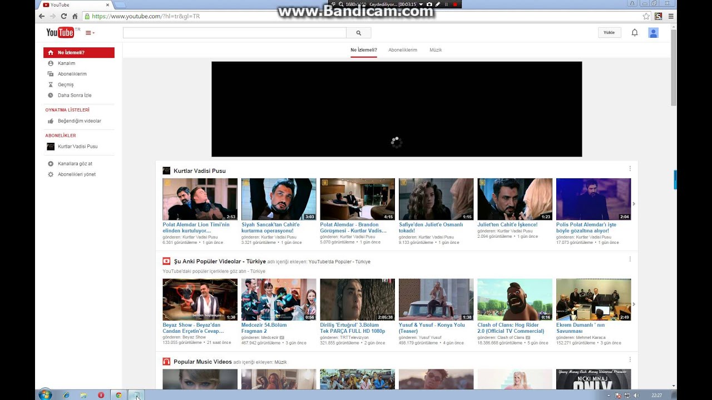Open OYNATMA LİSTELERİ heading link
The image size is (712, 400).
[67, 110]
